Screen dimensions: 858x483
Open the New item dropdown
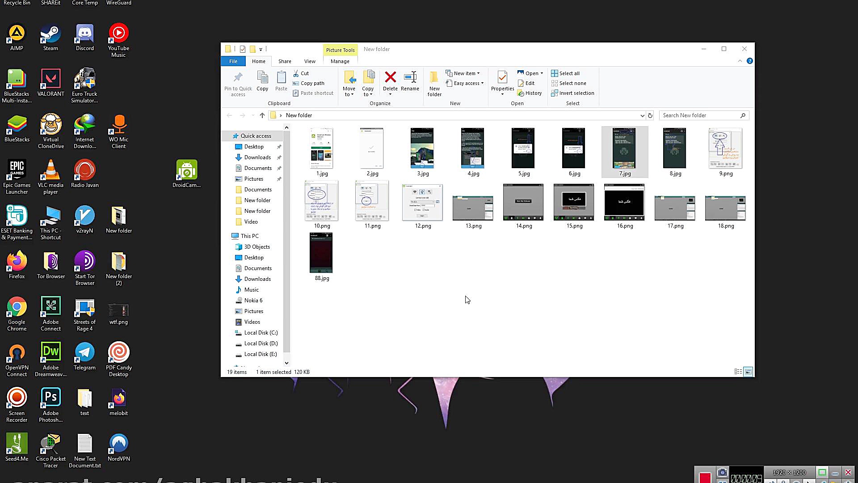click(x=466, y=73)
